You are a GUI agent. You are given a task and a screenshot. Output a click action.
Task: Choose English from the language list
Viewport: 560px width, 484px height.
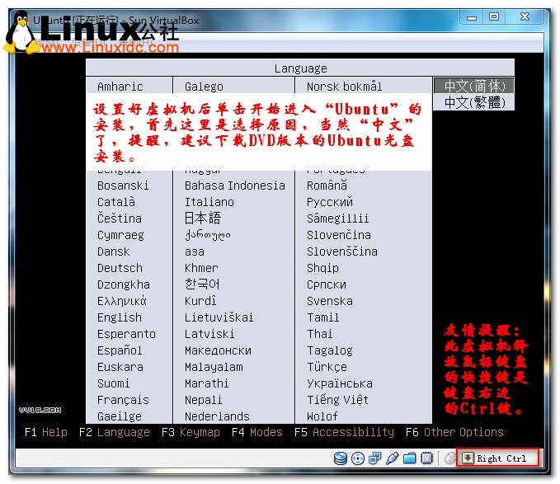[120, 317]
